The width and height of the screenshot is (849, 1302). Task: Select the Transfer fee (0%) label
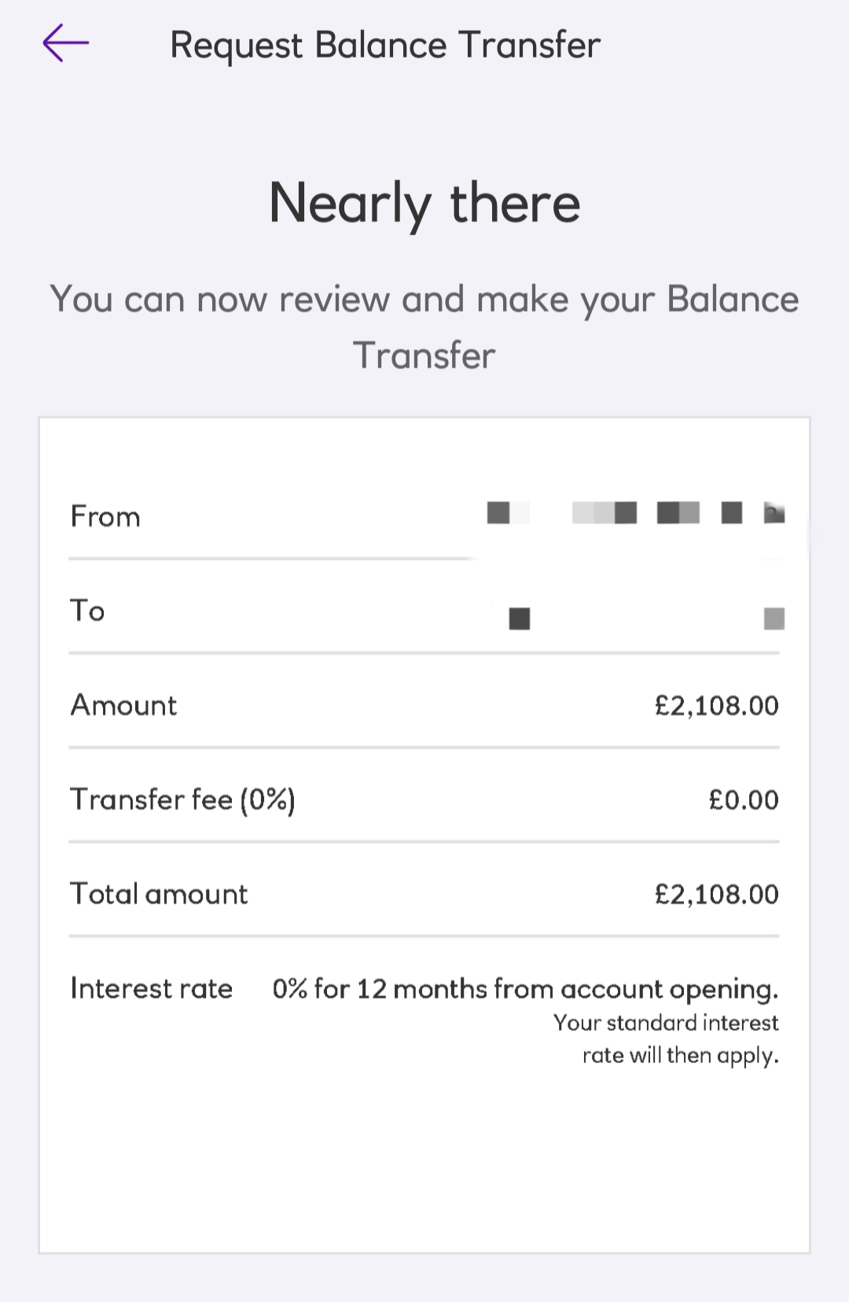tap(182, 800)
